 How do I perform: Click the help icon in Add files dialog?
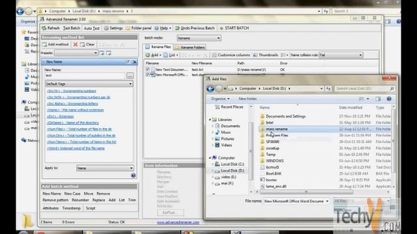pos(389,99)
